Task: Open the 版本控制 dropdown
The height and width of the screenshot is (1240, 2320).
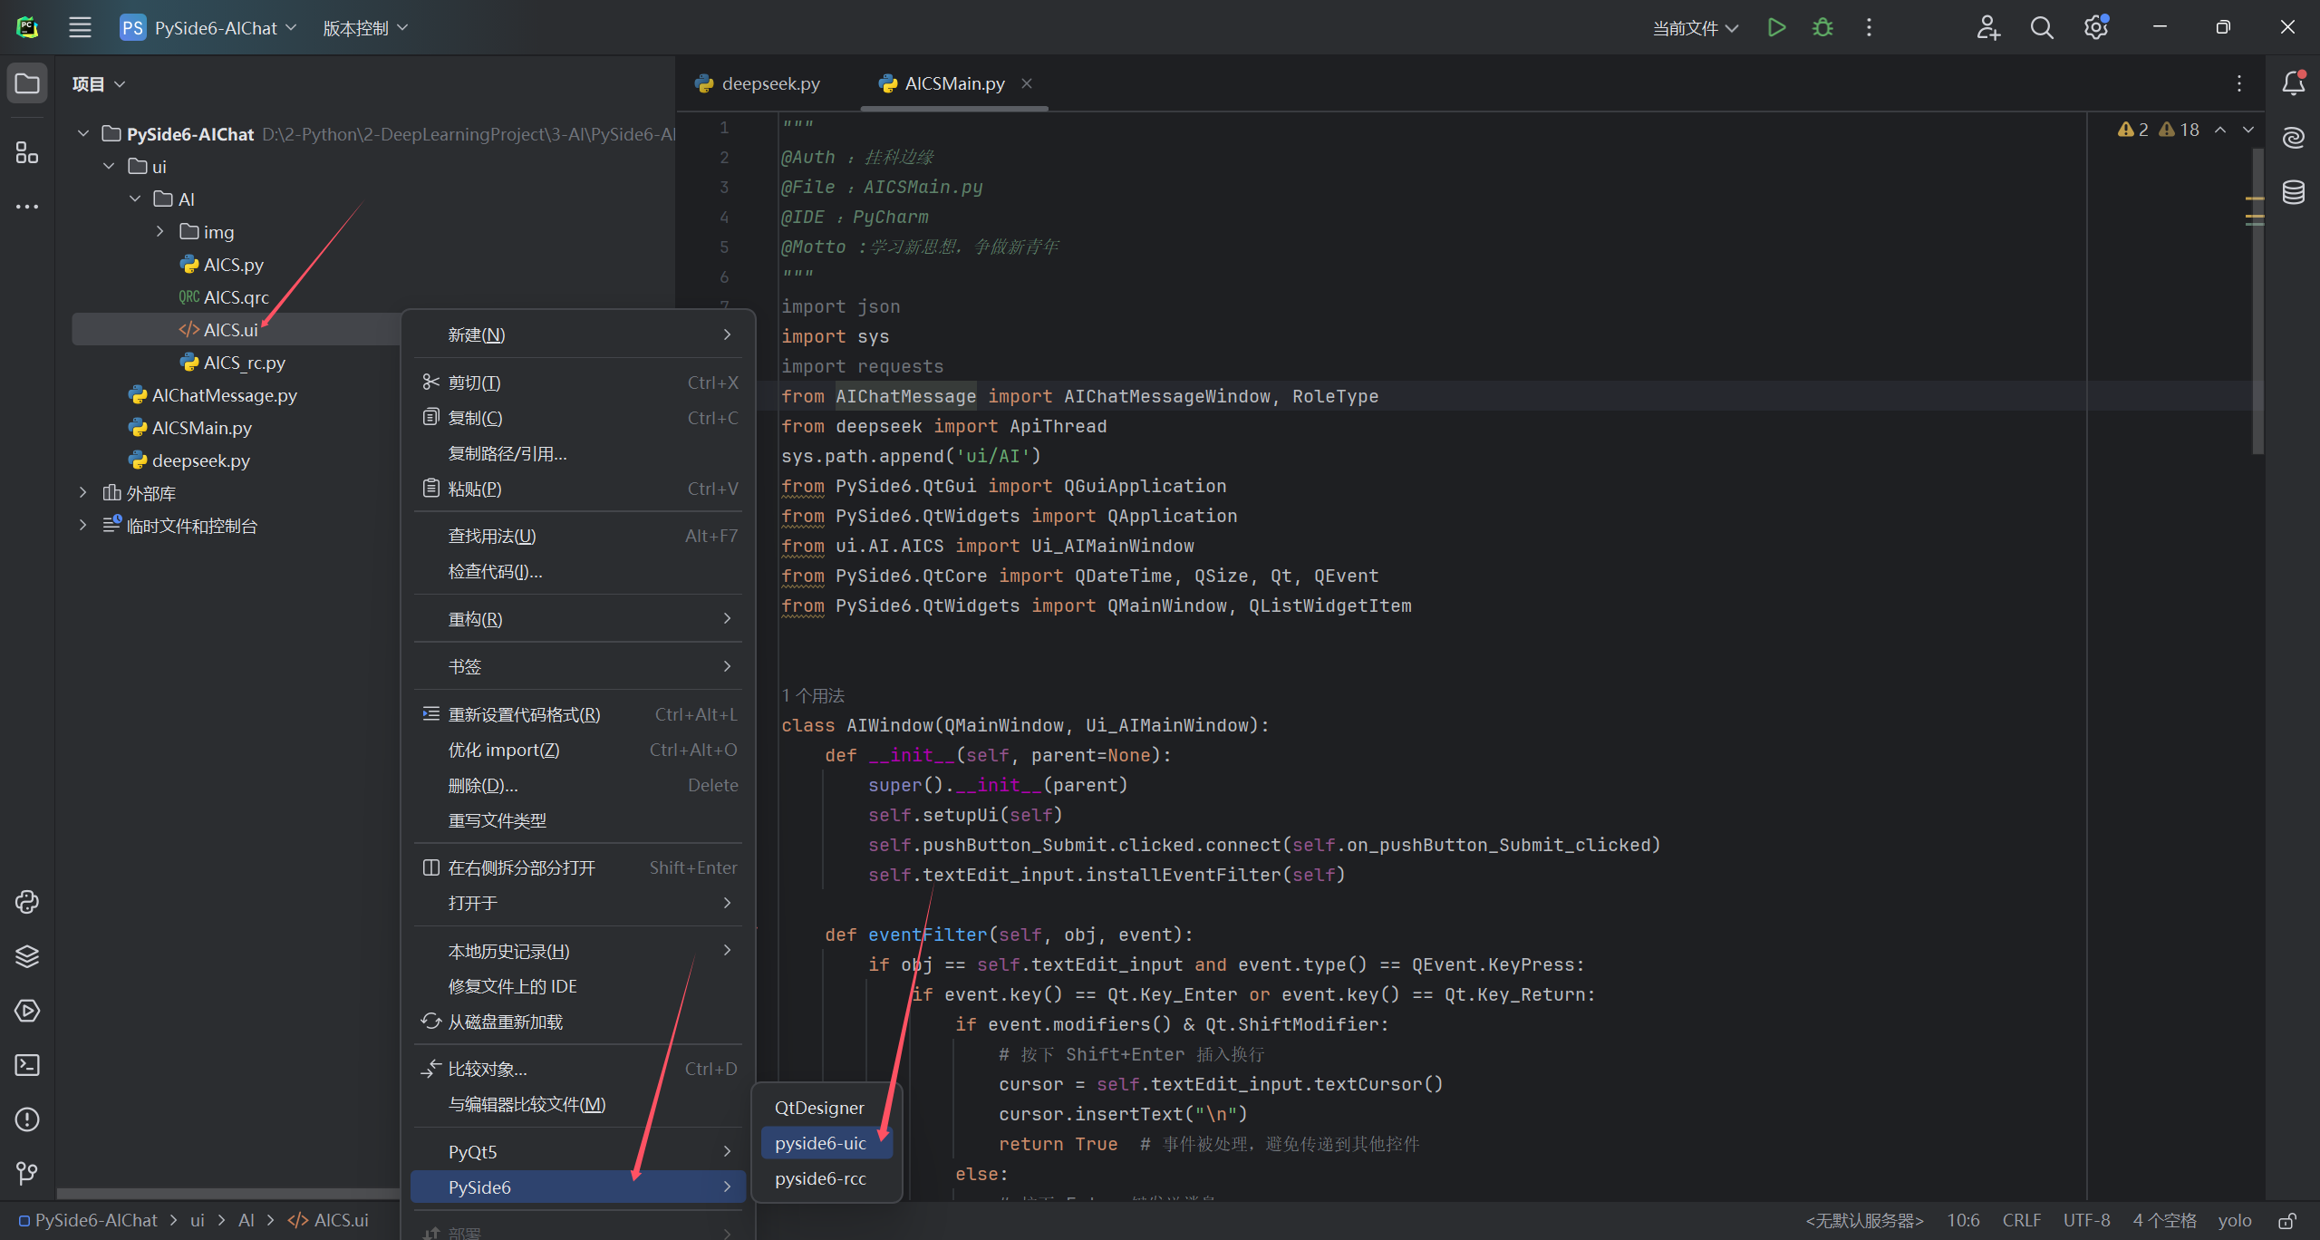Action: pyautogui.click(x=365, y=28)
